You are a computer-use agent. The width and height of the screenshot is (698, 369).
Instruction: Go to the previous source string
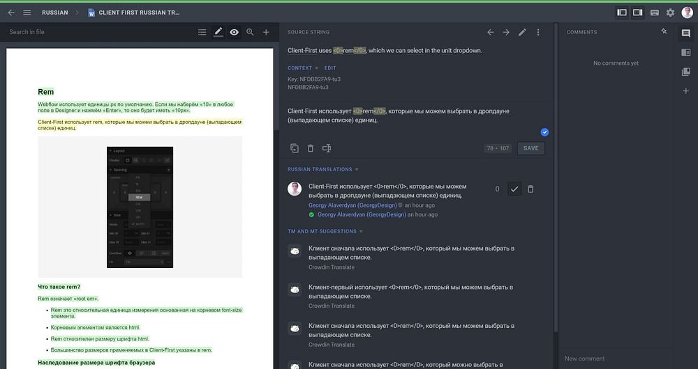490,32
